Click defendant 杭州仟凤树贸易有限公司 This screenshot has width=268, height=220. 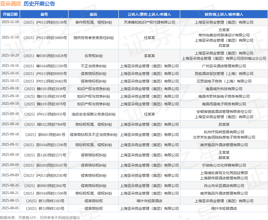pos(224,132)
